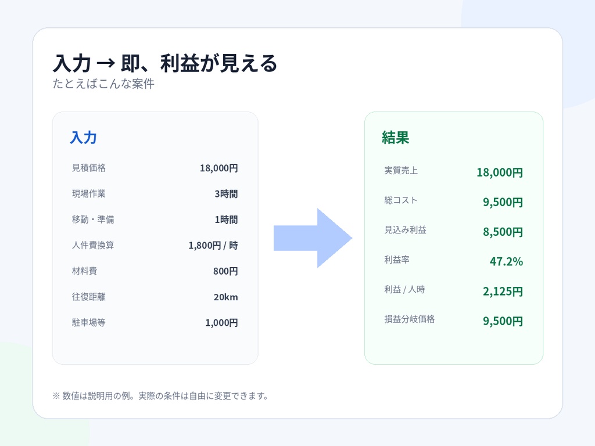Image resolution: width=595 pixels, height=446 pixels.
Task: Select the 損益分岐価格 label
Action: coord(410,319)
